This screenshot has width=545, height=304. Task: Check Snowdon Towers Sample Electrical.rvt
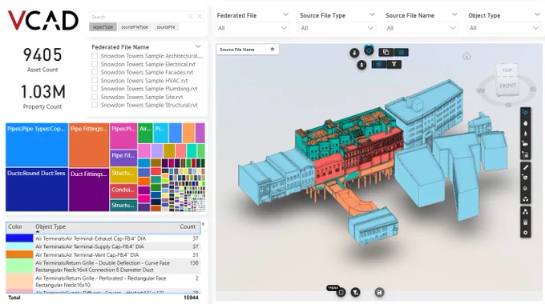95,64
